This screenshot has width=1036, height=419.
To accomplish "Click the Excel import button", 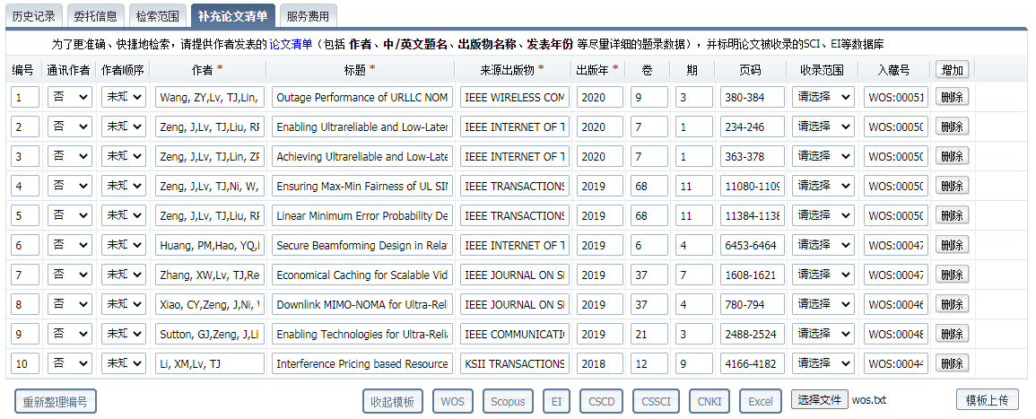I will click(761, 401).
